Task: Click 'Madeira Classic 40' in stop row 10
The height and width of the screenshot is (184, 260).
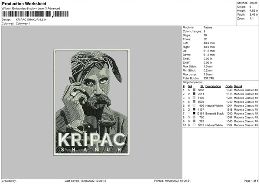Action: click(x=246, y=125)
